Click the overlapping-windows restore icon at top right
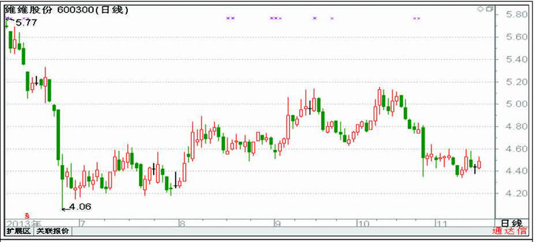This screenshot has width=535, height=242. tap(490, 9)
